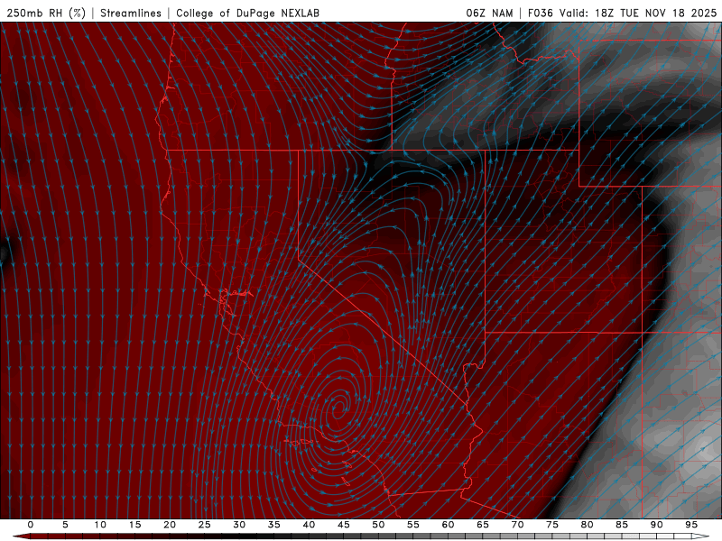Click the colorbar label '55'
722x541 pixels.
tap(413, 525)
